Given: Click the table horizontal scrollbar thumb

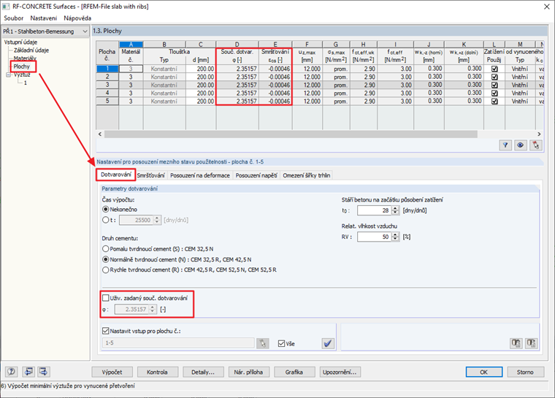Looking at the screenshot, I should [x=291, y=134].
